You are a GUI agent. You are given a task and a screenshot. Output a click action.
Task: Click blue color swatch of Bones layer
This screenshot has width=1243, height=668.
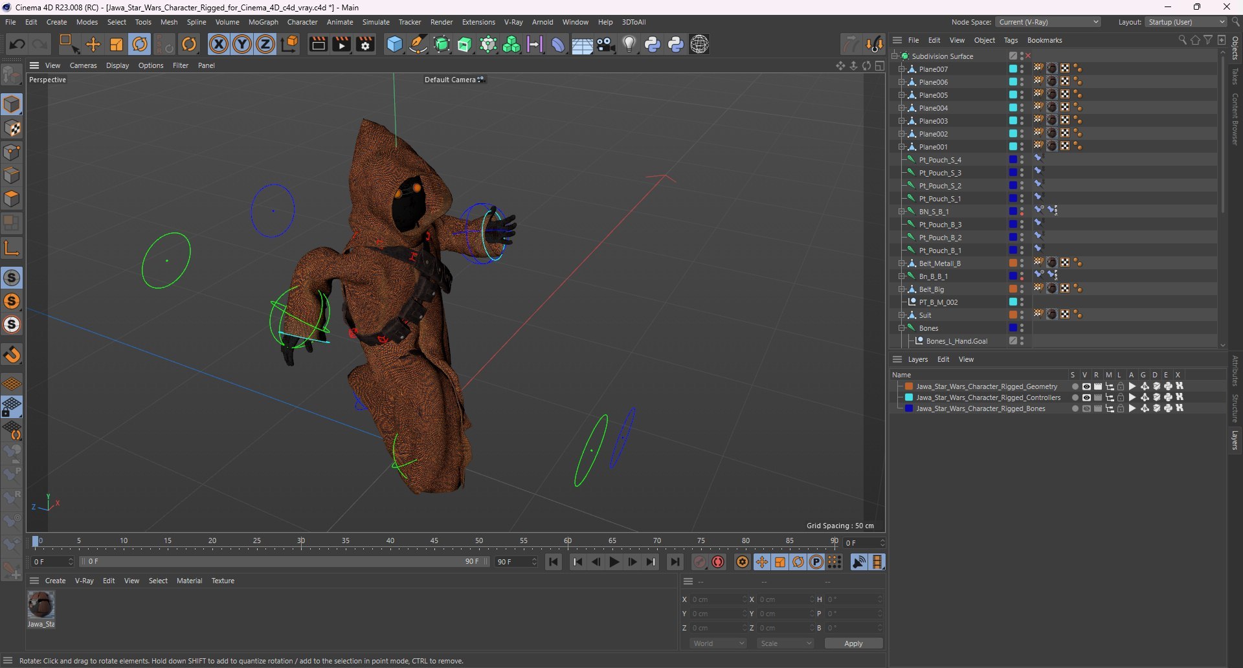click(909, 408)
